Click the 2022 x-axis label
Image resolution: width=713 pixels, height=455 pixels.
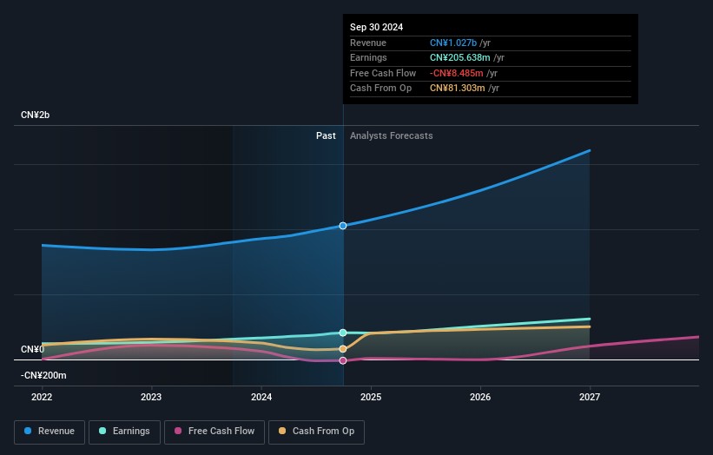click(x=42, y=397)
